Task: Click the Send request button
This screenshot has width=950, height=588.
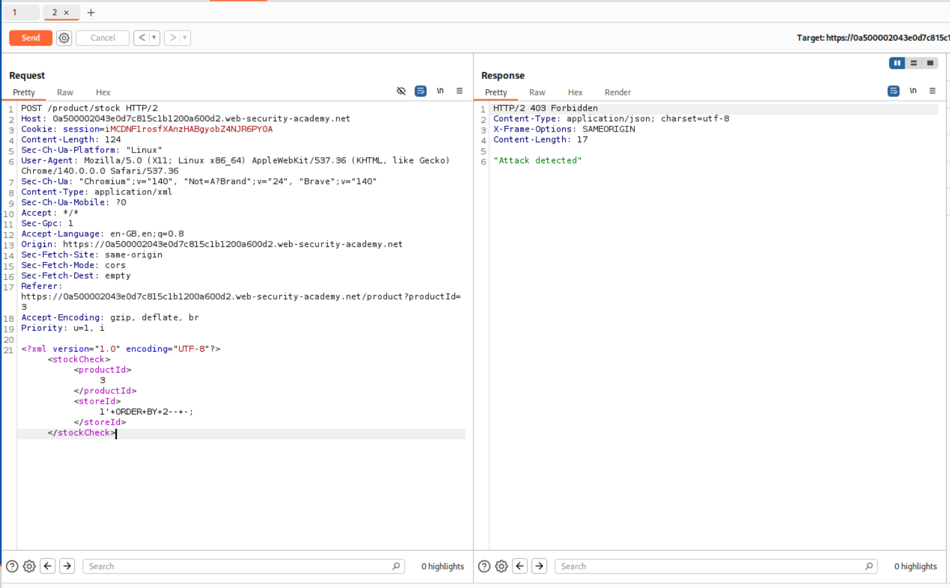Action: click(x=31, y=38)
